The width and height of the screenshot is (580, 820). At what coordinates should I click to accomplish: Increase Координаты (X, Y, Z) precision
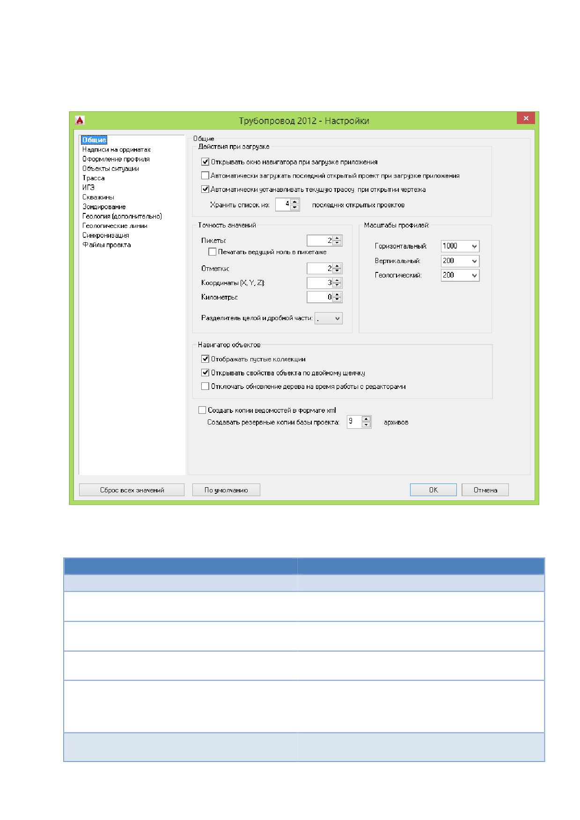[x=337, y=280]
